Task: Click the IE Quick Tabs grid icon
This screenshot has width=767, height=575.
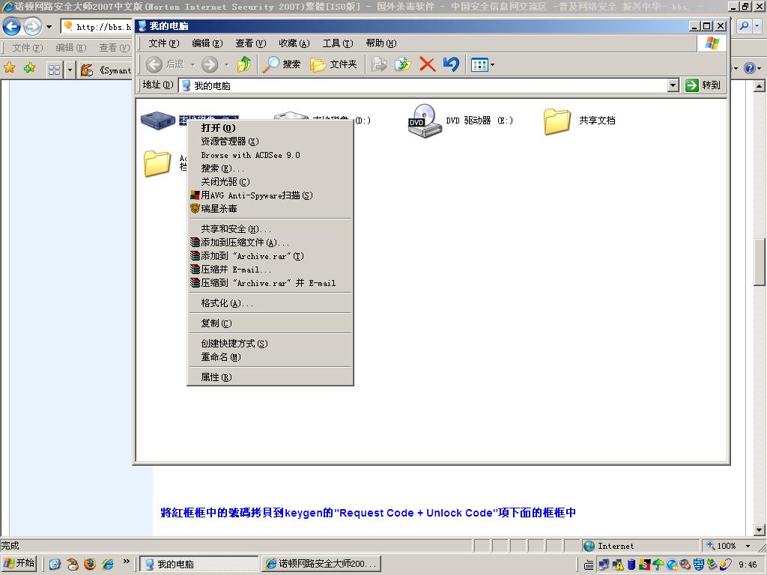Action: click(54, 70)
